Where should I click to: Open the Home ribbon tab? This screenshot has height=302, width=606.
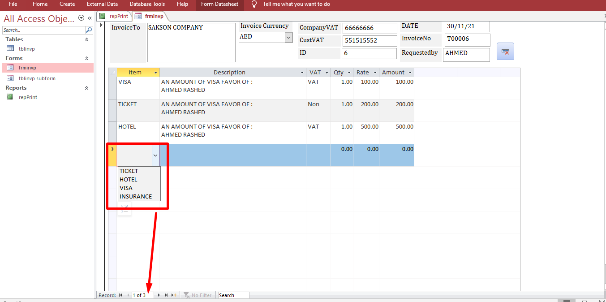coord(40,4)
